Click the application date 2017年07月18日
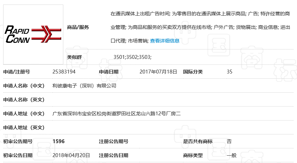297x163 pixels. point(158,72)
